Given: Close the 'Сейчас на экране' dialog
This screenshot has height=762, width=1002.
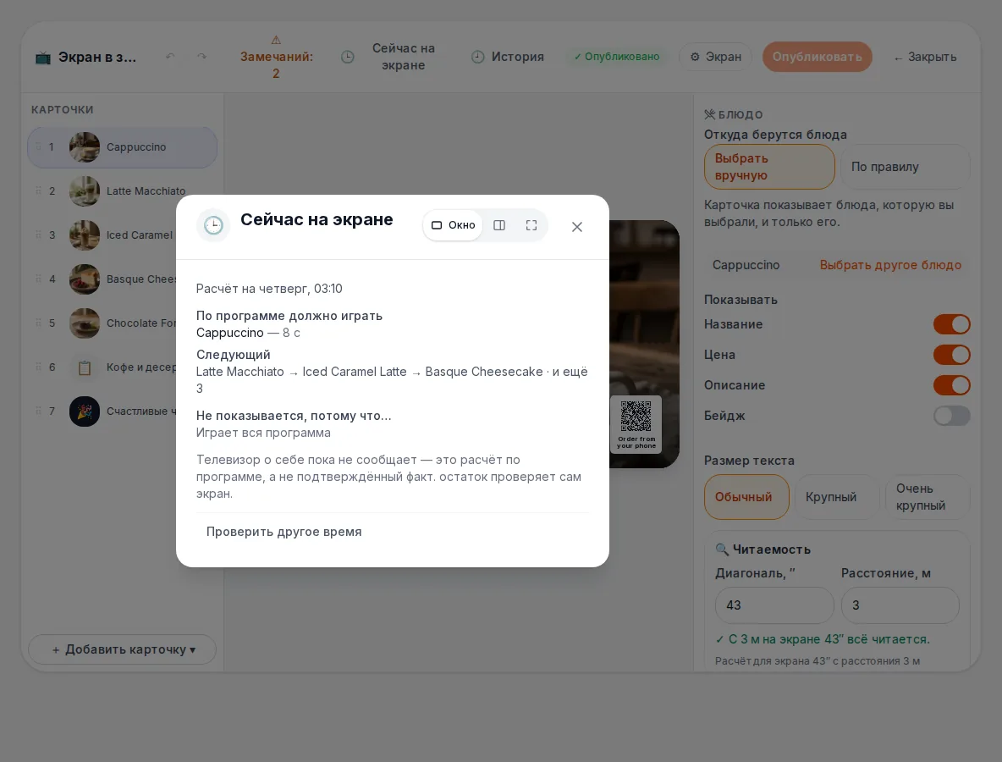Looking at the screenshot, I should pyautogui.click(x=577, y=227).
